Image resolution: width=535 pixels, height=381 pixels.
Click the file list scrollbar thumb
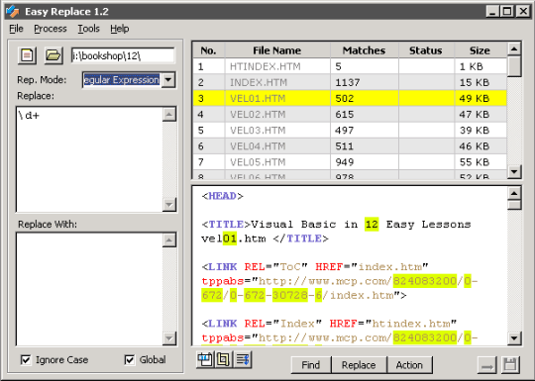[514, 66]
